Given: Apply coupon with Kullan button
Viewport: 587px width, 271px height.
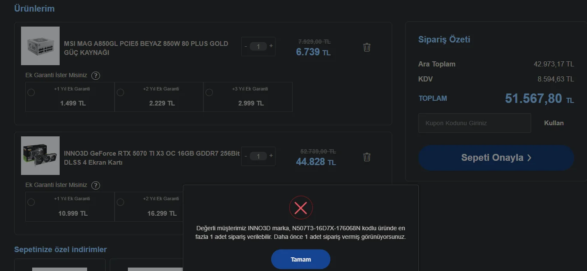Looking at the screenshot, I should (554, 123).
